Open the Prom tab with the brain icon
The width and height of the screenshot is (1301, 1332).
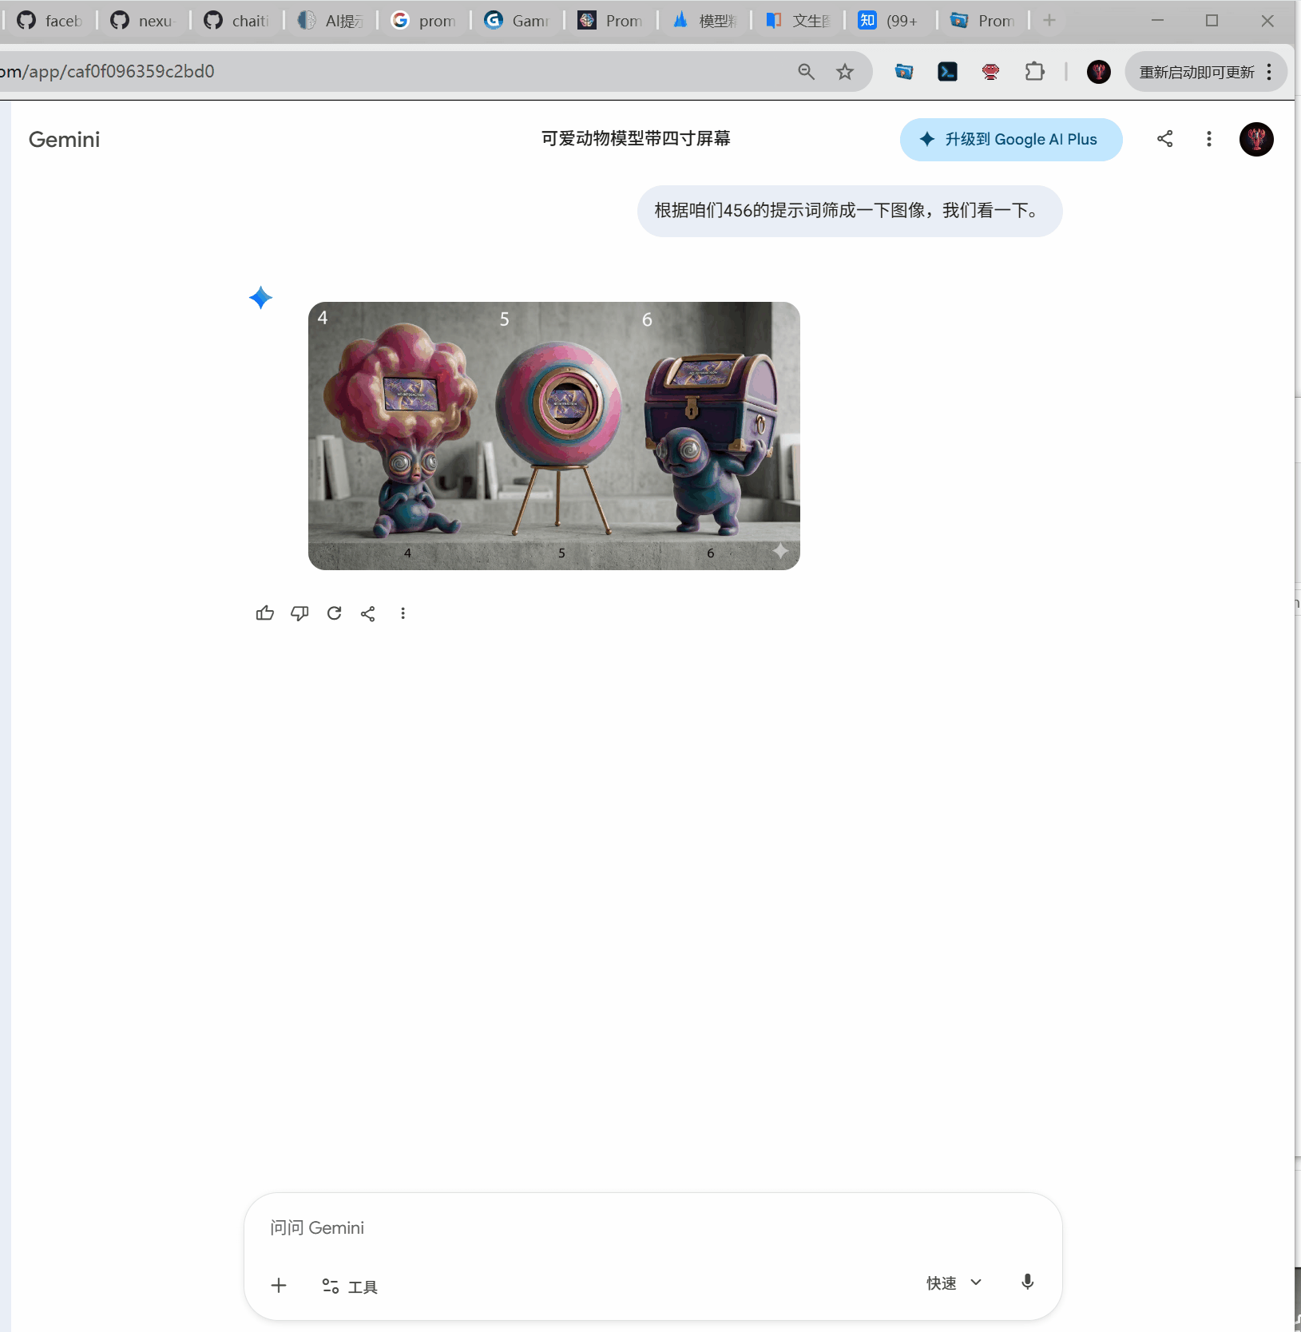click(x=611, y=21)
